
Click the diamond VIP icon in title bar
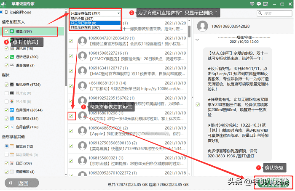(x=252, y=4)
